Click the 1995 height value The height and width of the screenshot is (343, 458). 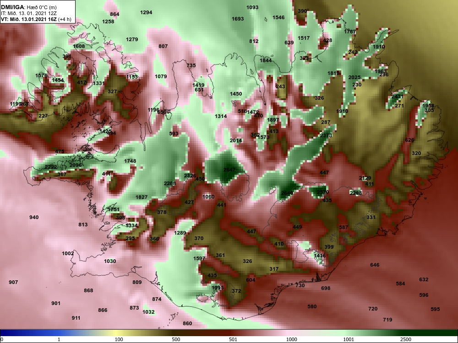pyautogui.click(x=218, y=288)
